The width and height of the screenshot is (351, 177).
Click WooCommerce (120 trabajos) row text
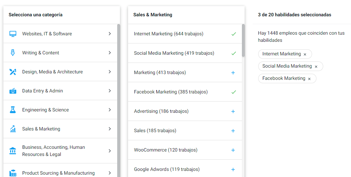pos(166,150)
